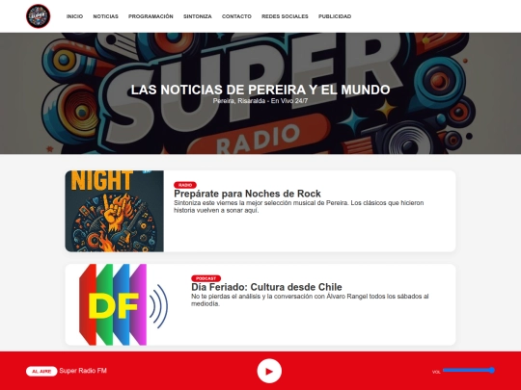Image resolution: width=521 pixels, height=390 pixels.
Task: Go to PUBLICIDAD in the navigation
Action: tap(335, 16)
